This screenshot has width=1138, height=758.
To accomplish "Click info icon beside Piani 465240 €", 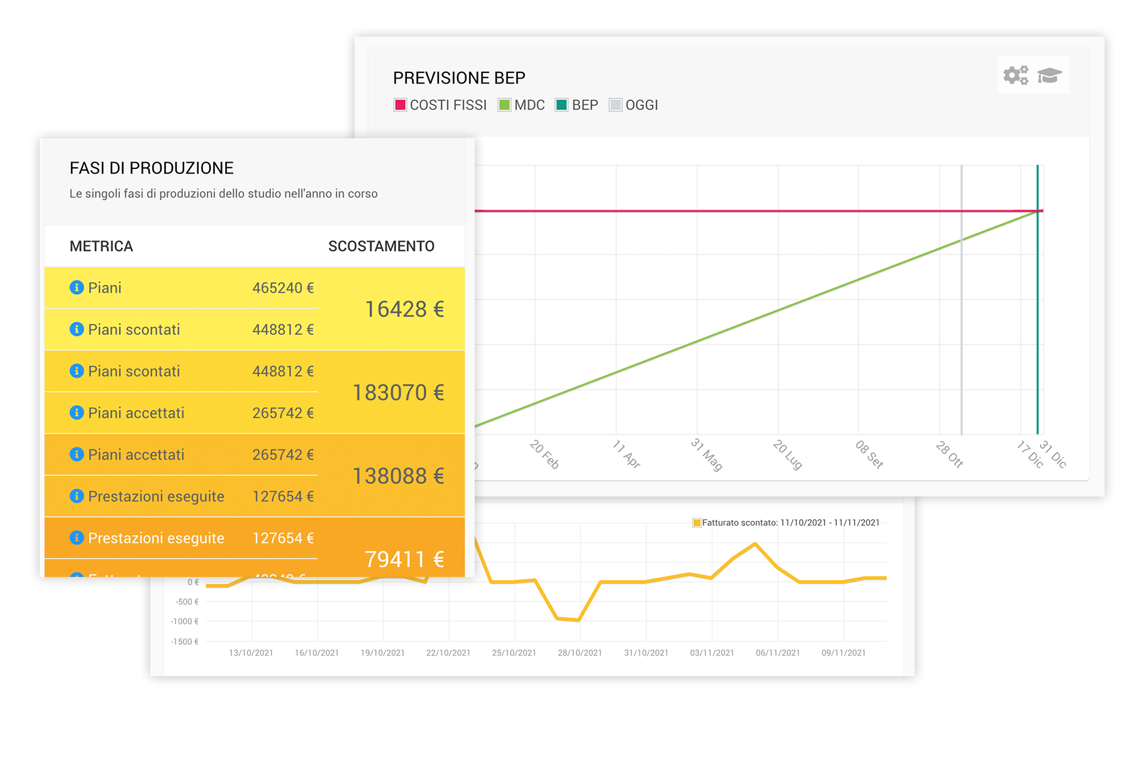I will coord(77,287).
